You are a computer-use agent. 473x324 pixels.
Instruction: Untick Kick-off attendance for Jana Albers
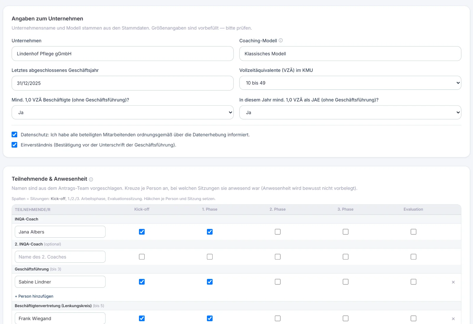click(142, 232)
